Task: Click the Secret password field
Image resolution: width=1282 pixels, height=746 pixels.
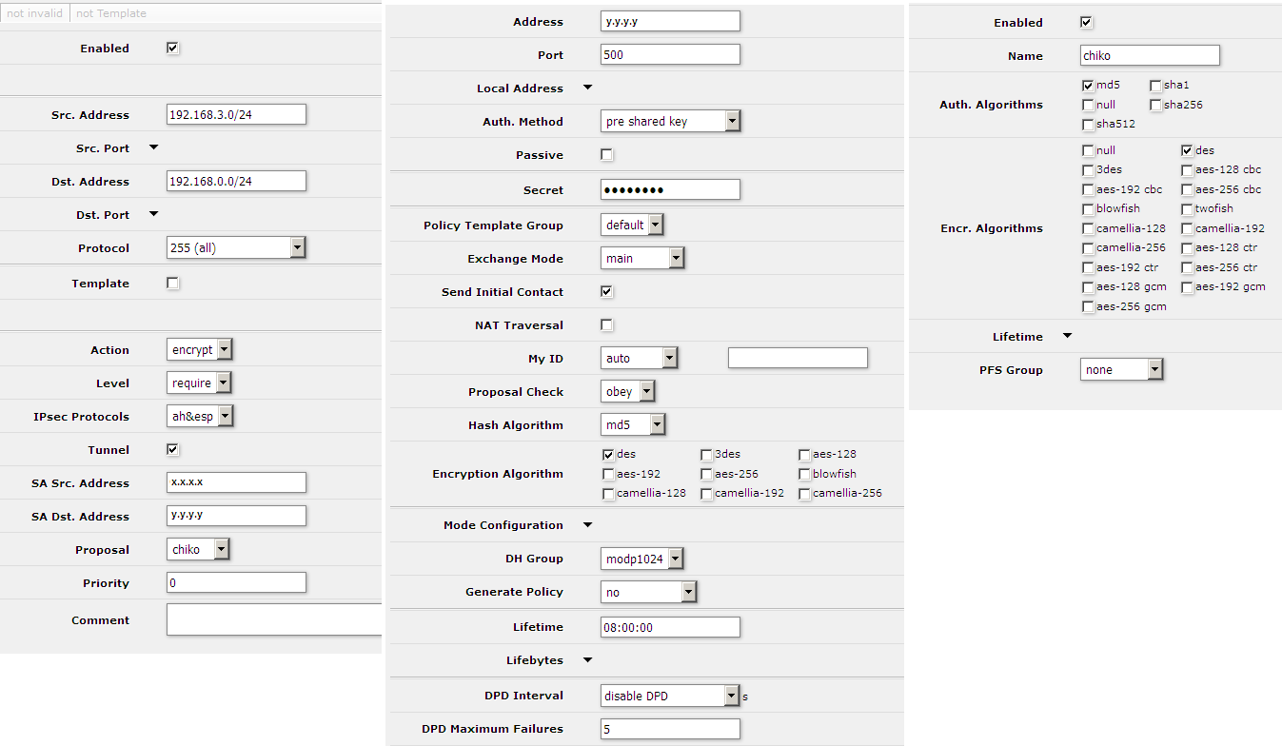Action: pos(670,190)
